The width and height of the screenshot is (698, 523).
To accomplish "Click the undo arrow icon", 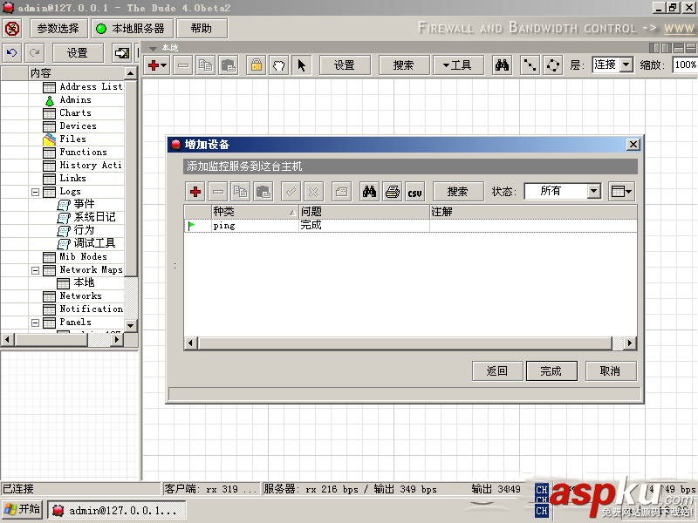I will tap(12, 53).
